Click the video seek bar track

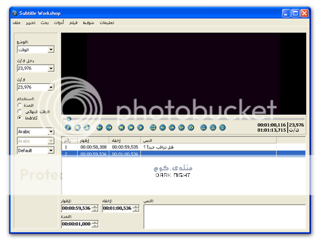tap(184, 118)
